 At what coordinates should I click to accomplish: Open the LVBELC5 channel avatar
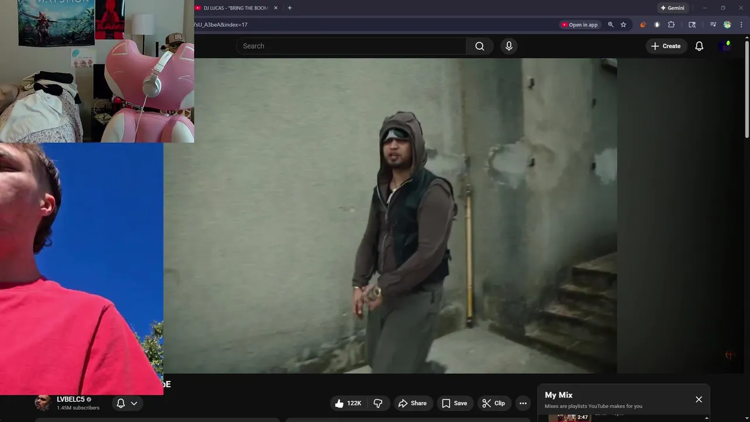(x=42, y=403)
